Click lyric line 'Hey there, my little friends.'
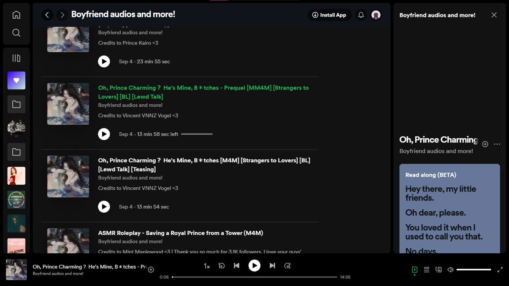This screenshot has width=509, height=286. [441, 193]
